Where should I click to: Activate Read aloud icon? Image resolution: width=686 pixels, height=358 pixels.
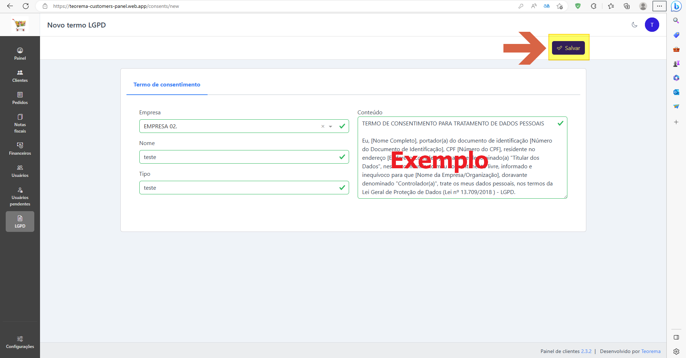pos(534,6)
